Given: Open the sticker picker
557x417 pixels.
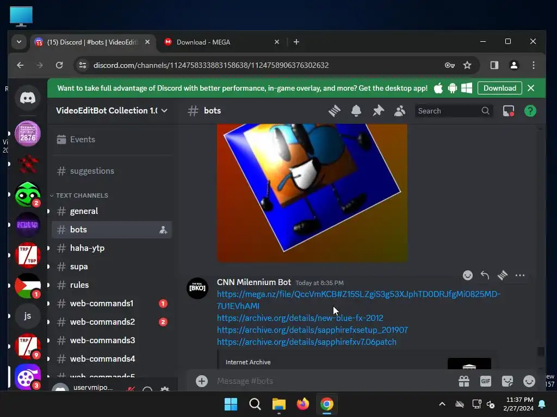Looking at the screenshot, I should click(508, 381).
